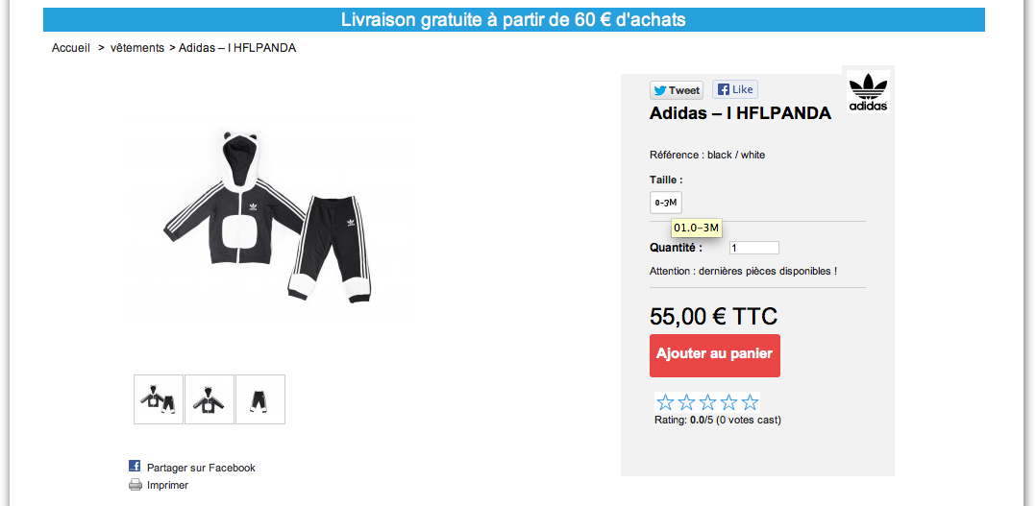The image size is (1036, 506).
Task: Rate the product three stars
Action: [707, 402]
